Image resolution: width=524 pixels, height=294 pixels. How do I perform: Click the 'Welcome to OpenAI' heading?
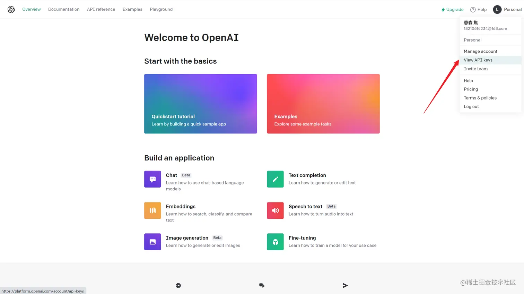coord(191,37)
